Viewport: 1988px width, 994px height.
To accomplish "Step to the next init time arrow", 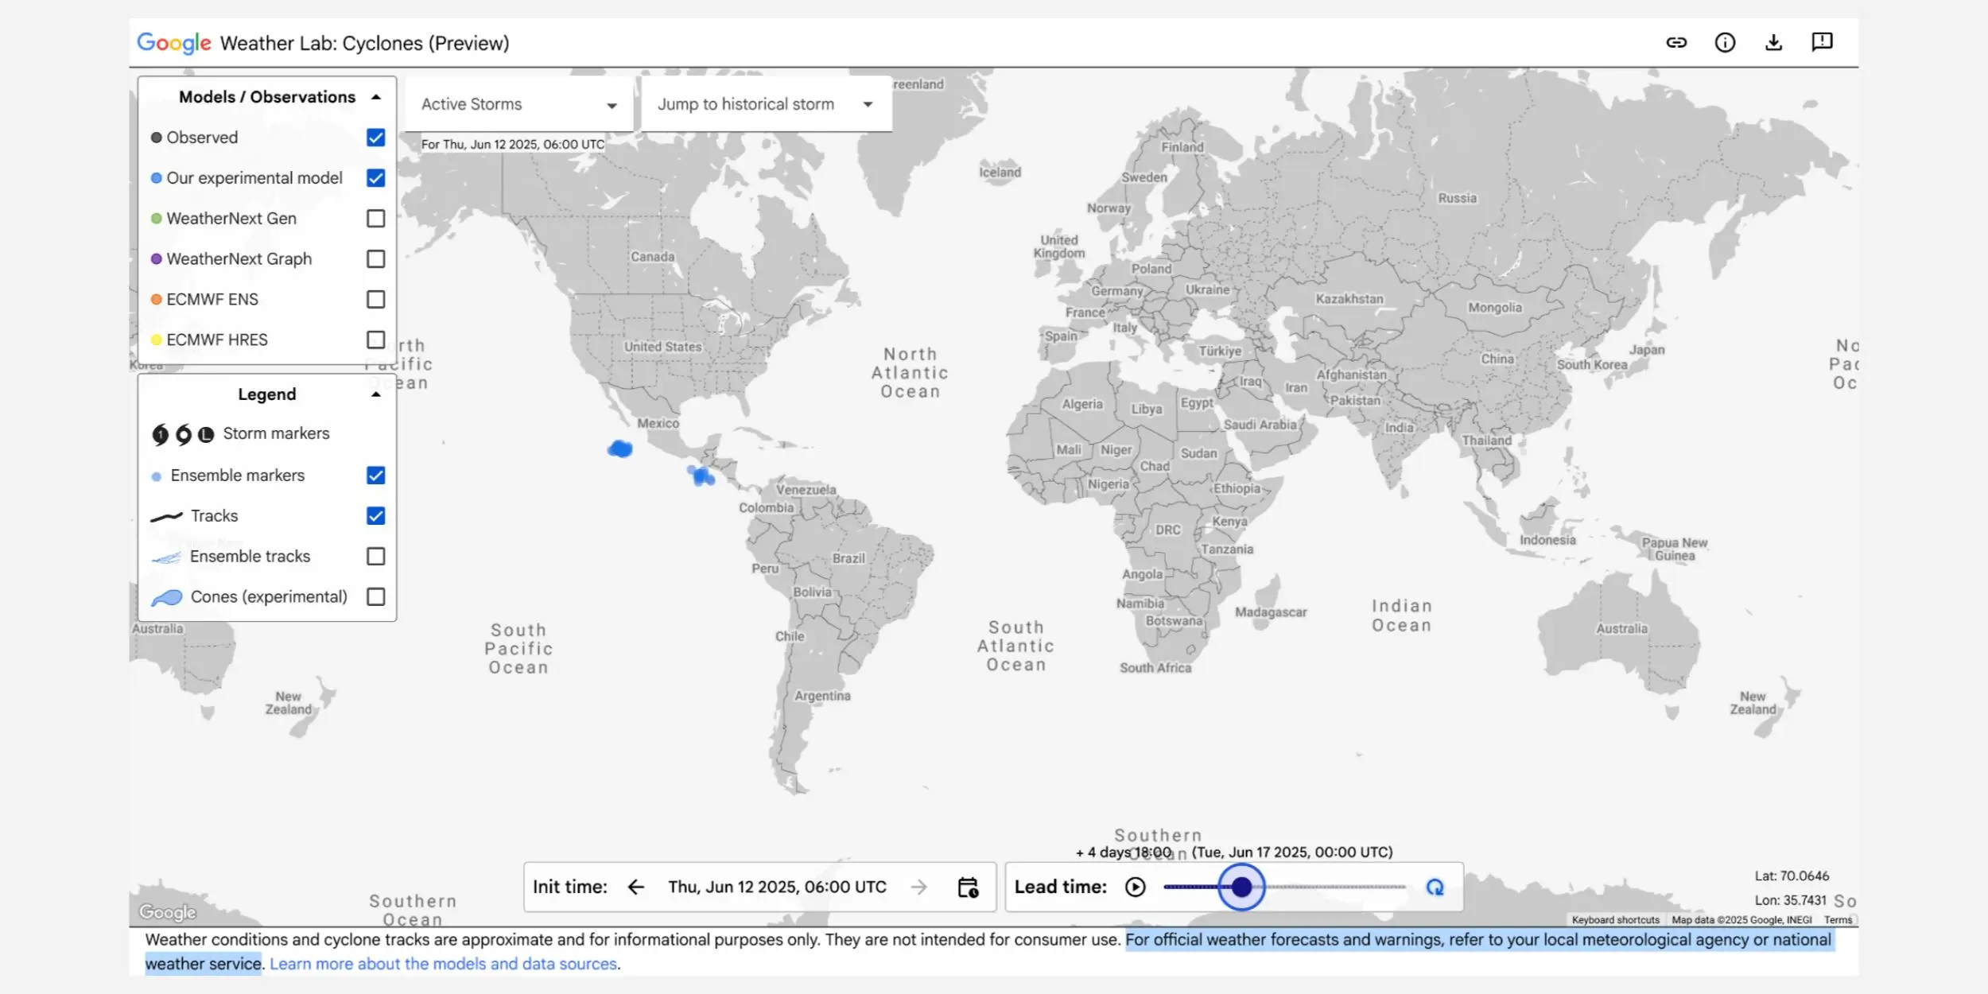I will coord(919,886).
